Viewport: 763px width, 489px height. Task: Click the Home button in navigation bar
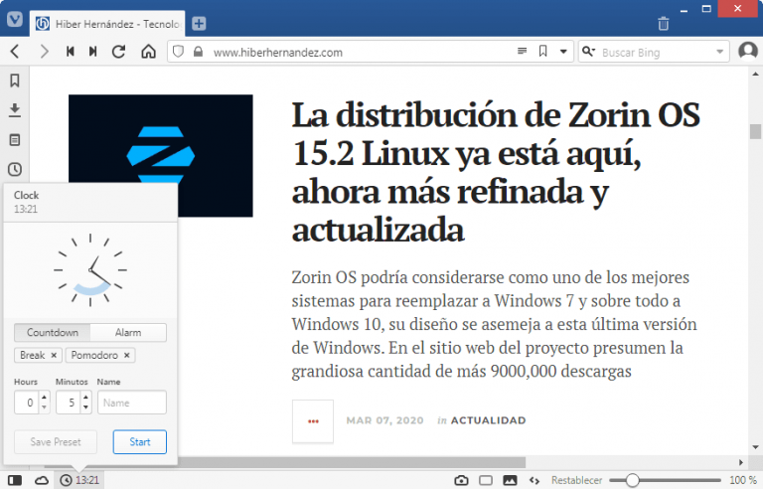click(x=148, y=52)
